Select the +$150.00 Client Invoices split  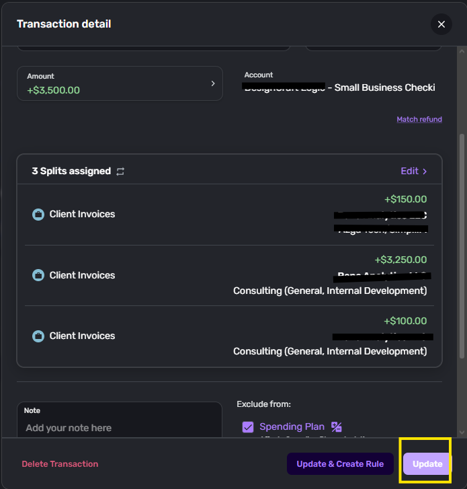tap(229, 215)
